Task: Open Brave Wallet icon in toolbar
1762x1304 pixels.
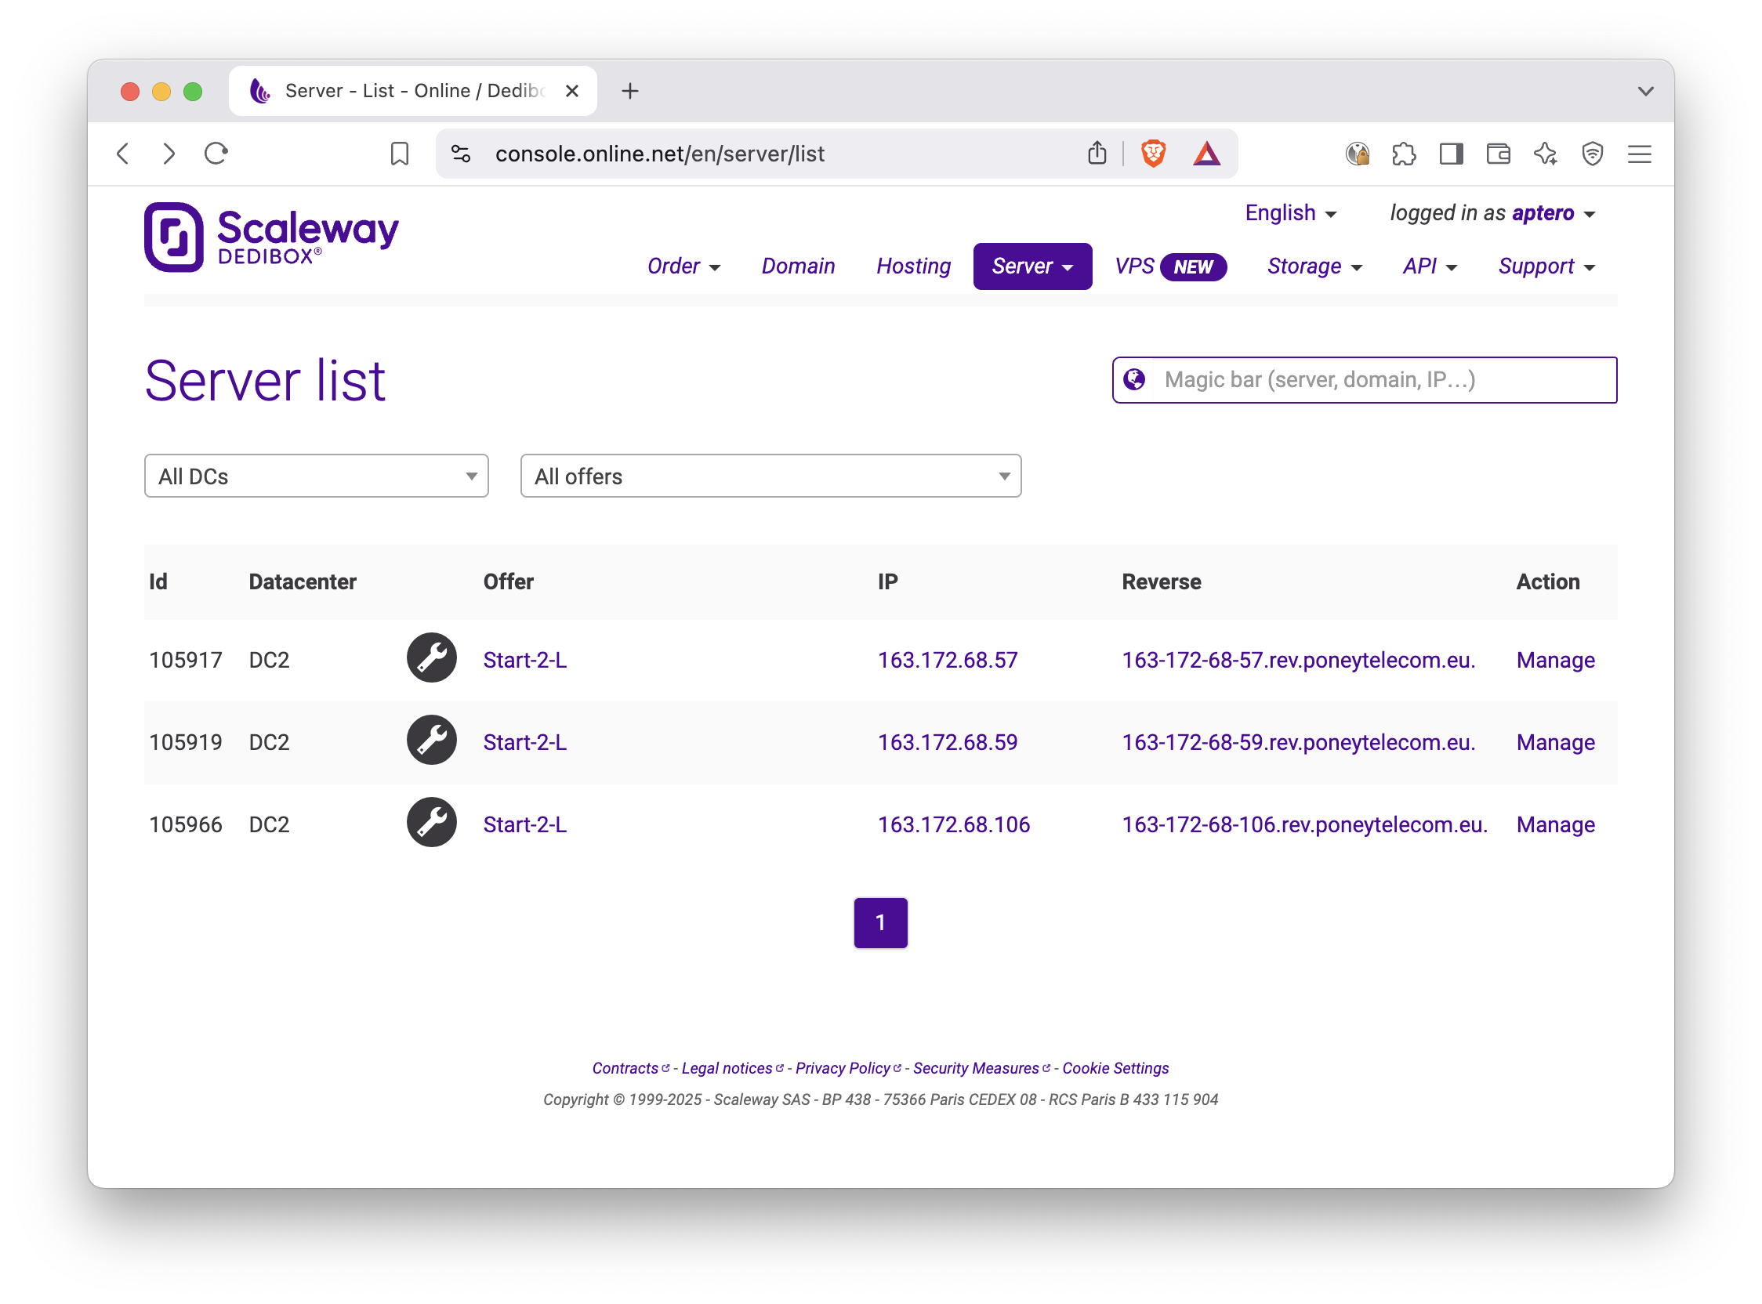Action: coord(1499,154)
